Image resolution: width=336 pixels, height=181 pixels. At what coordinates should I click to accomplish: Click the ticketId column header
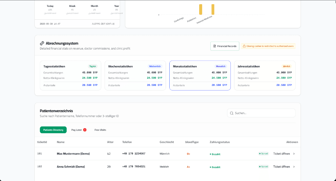point(42,142)
